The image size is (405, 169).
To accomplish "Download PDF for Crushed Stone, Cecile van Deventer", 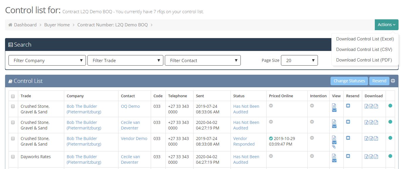I will 376,122.
